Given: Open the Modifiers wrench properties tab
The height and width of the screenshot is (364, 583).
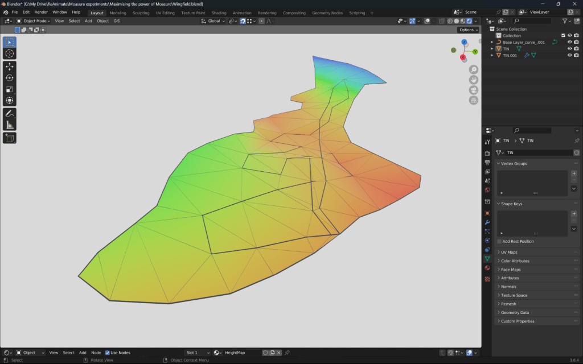Looking at the screenshot, I should [x=487, y=222].
